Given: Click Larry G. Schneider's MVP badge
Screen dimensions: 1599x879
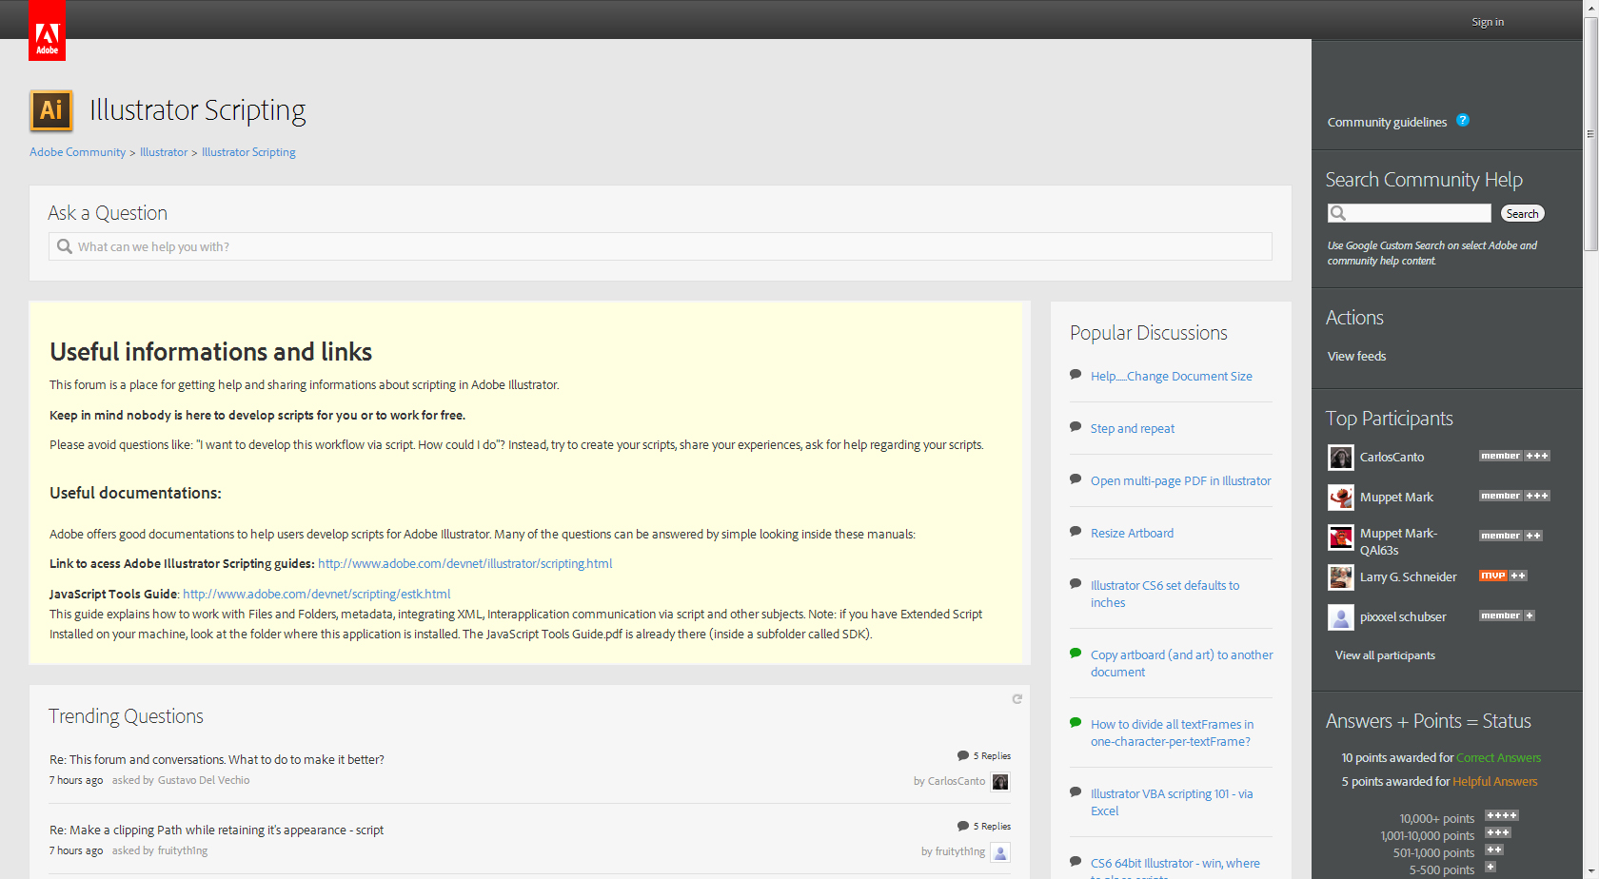Looking at the screenshot, I should (x=1494, y=575).
